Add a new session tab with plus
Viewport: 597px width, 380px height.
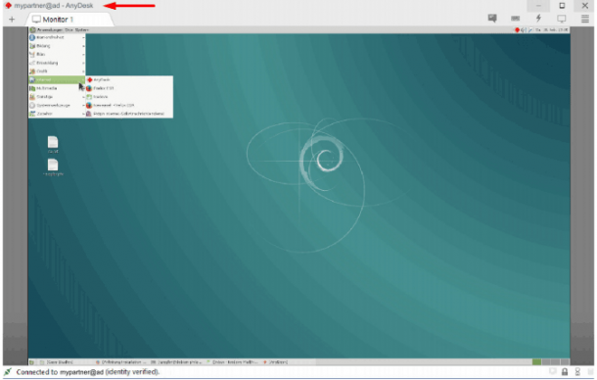[12, 20]
